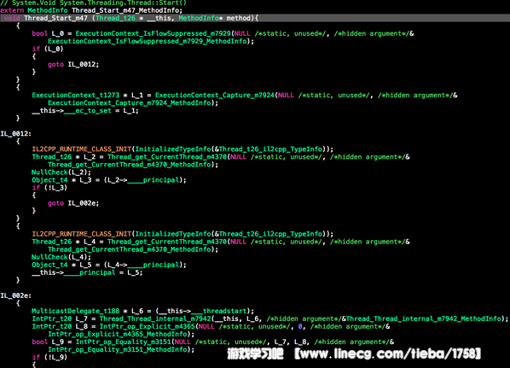Click the 'IntPtr_t20 L_7' declaration line
510x368 pixels.
tap(270, 318)
